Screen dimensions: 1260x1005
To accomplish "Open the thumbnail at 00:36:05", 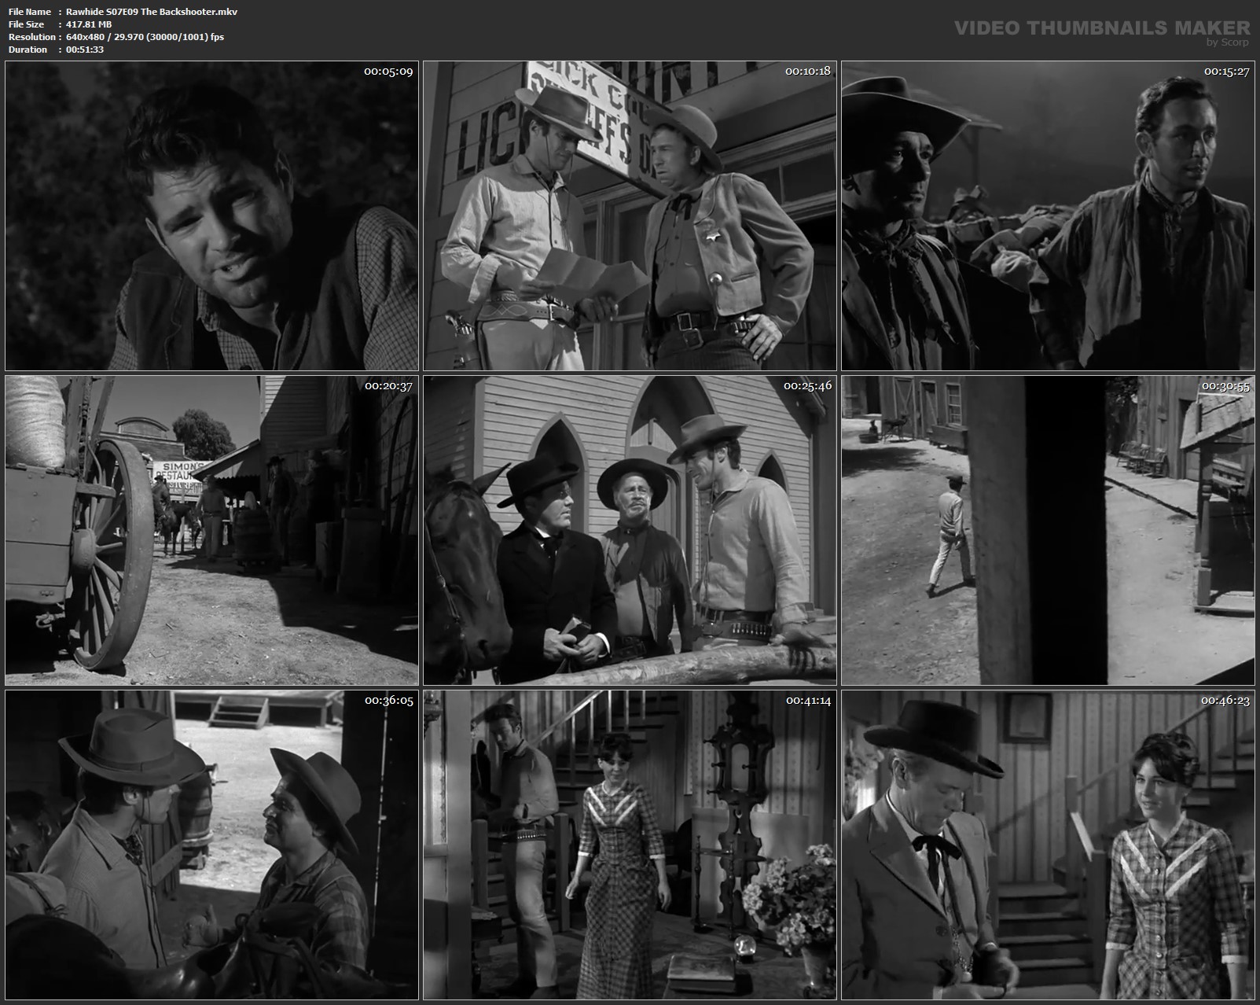I will (x=211, y=845).
